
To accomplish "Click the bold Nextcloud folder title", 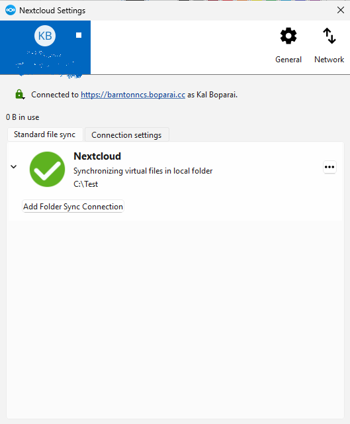I will pos(97,156).
